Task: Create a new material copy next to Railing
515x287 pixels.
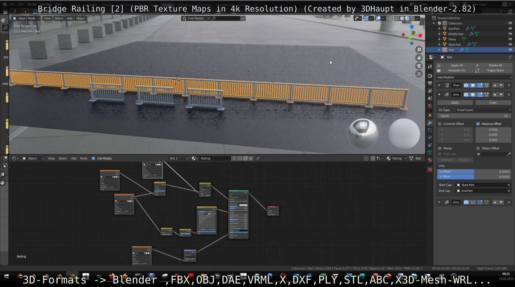Action: [245, 158]
